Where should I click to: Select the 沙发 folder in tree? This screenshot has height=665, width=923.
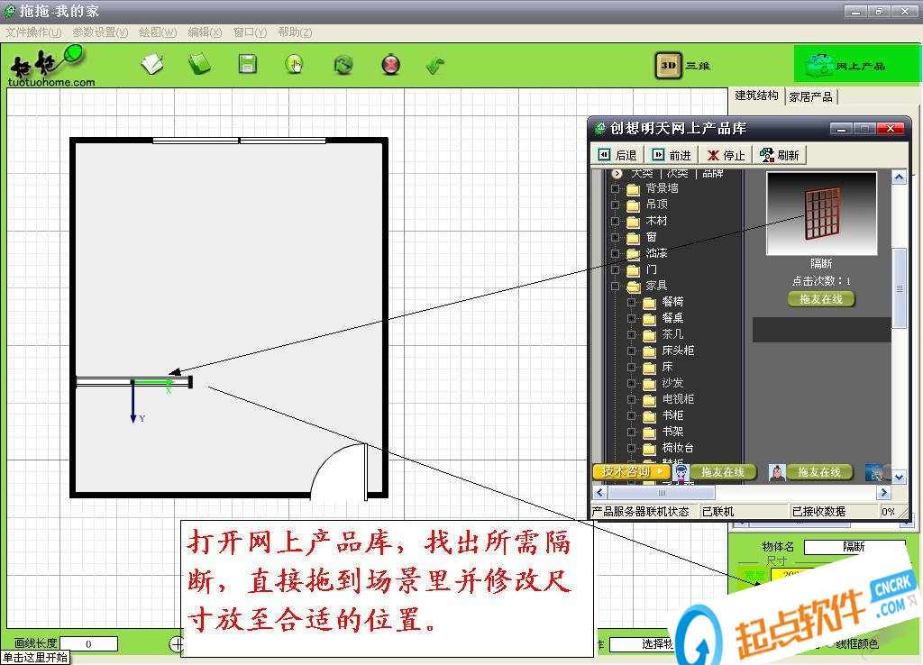pos(672,383)
